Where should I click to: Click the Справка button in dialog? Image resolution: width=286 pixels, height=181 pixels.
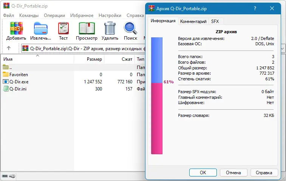pos(264,172)
